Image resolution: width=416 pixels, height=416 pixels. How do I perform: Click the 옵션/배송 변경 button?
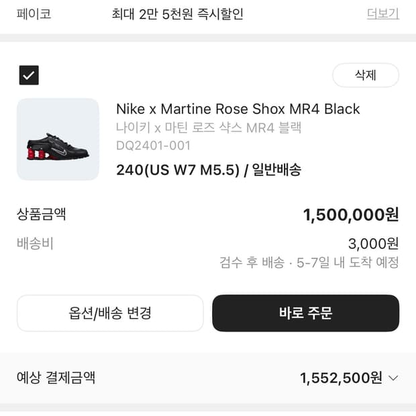tap(110, 313)
